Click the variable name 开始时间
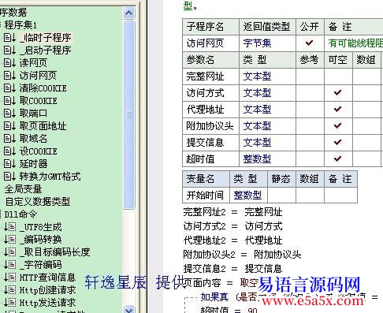This screenshot has height=313, width=383. 205,196
